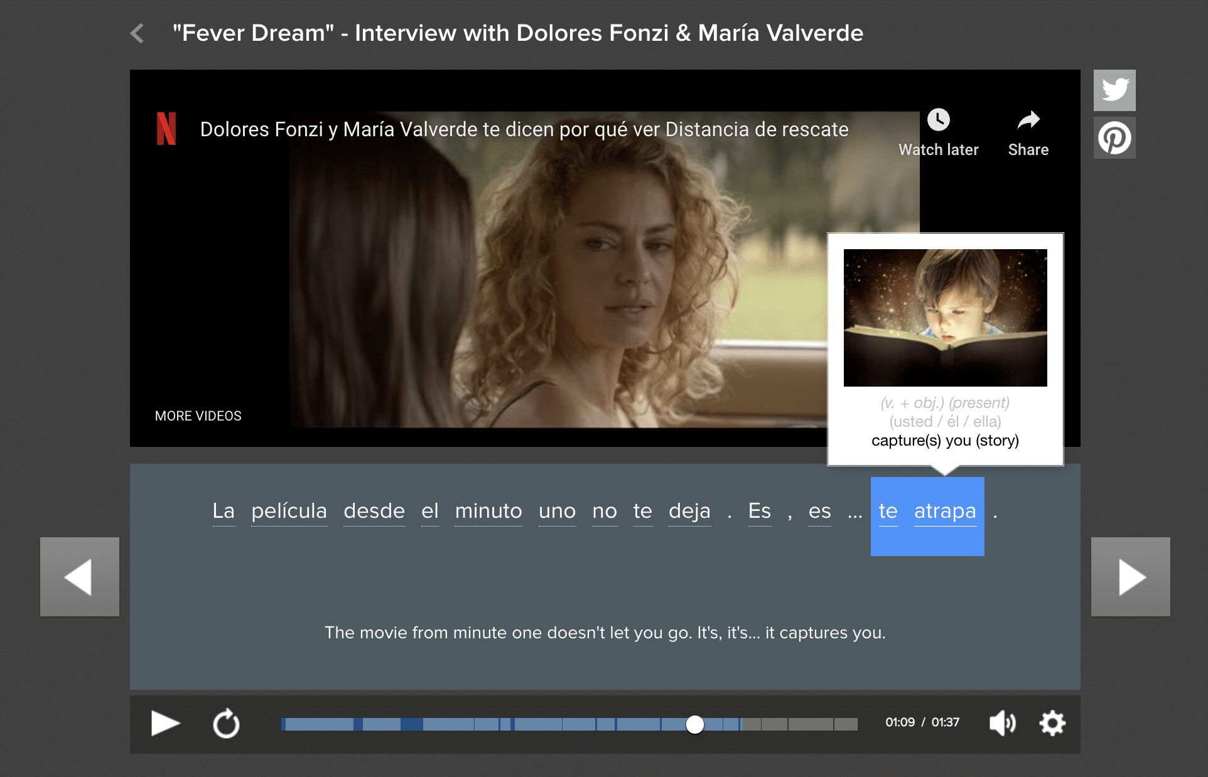Screen dimensions: 1208x777
Task: Click the picture of the boy reading
Action: click(x=945, y=317)
